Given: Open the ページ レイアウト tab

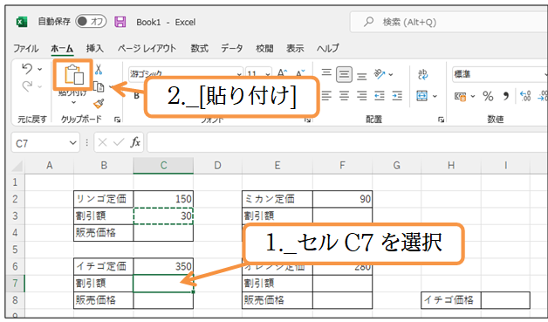Looking at the screenshot, I should [x=147, y=48].
